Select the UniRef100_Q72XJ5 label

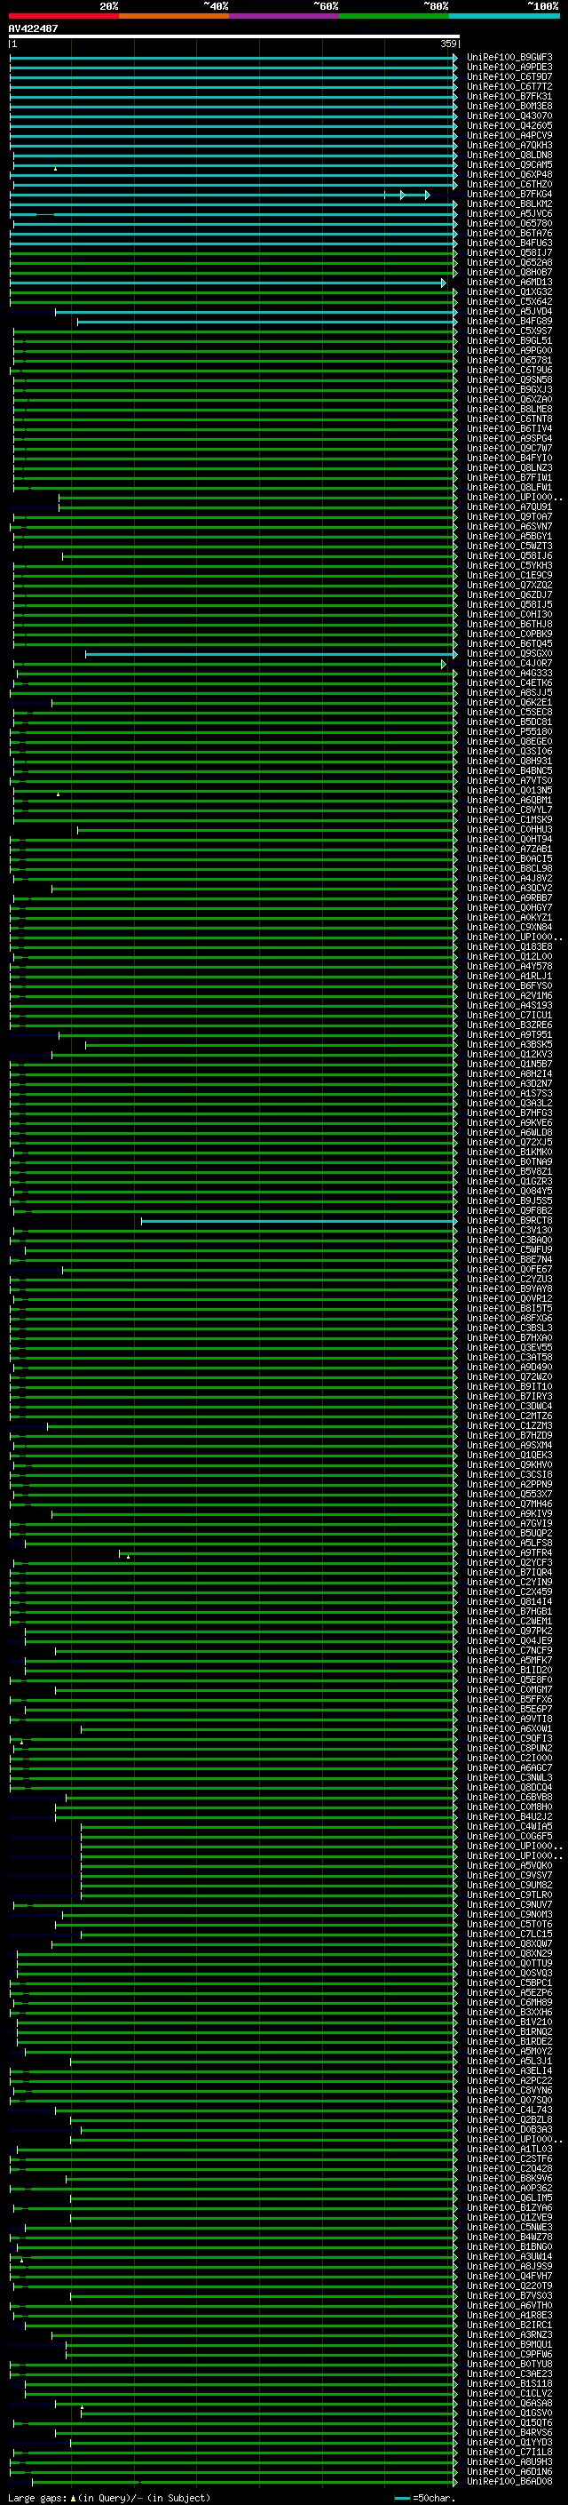point(509,1143)
